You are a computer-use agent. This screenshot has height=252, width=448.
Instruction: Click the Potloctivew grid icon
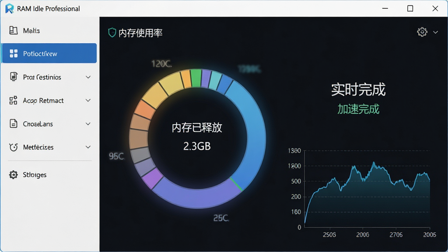point(14,53)
